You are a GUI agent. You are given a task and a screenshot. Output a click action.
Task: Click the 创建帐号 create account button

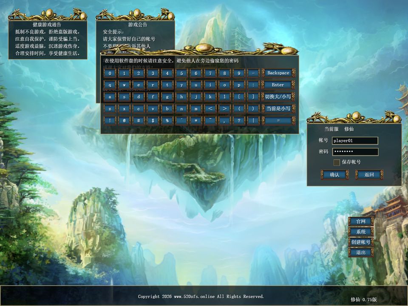click(361, 242)
